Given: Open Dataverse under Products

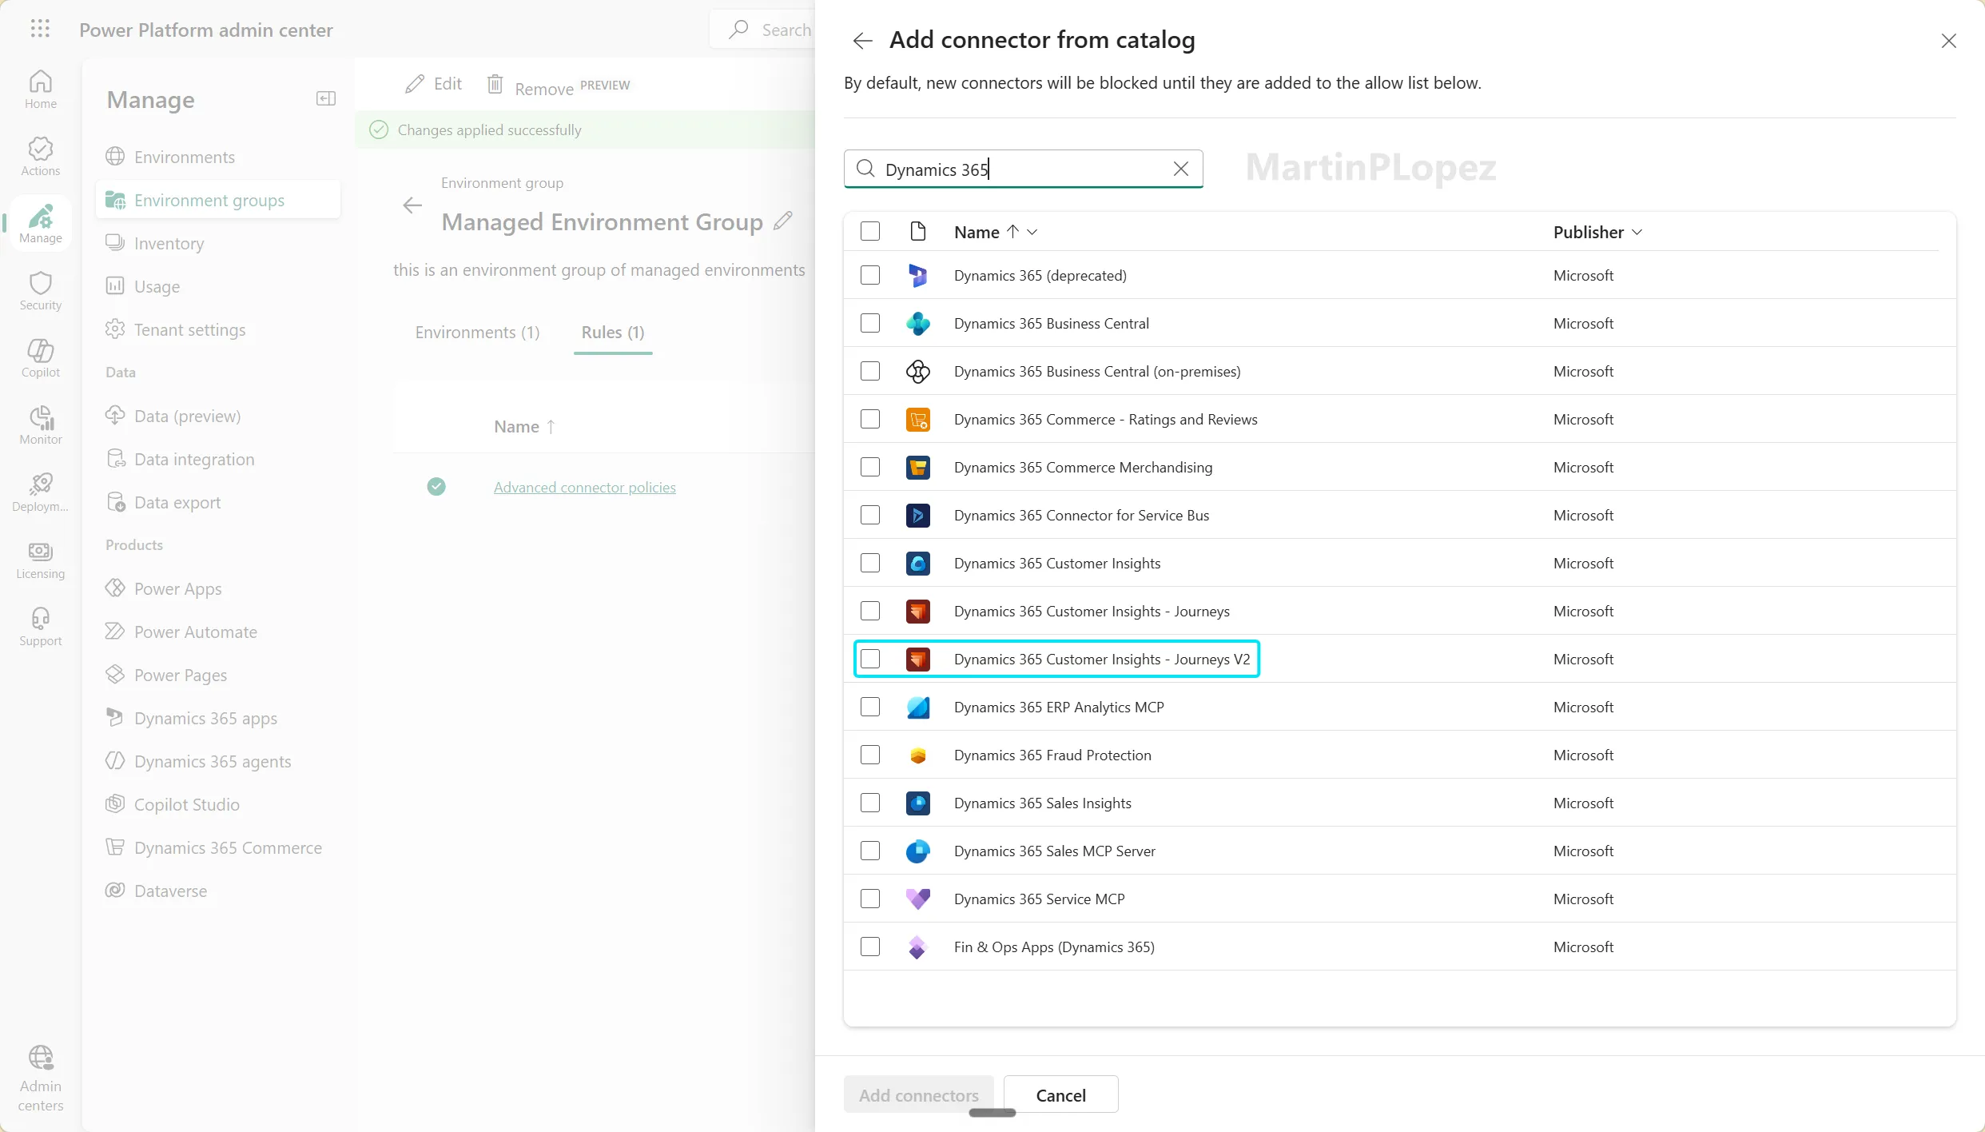Looking at the screenshot, I should 217,891.
